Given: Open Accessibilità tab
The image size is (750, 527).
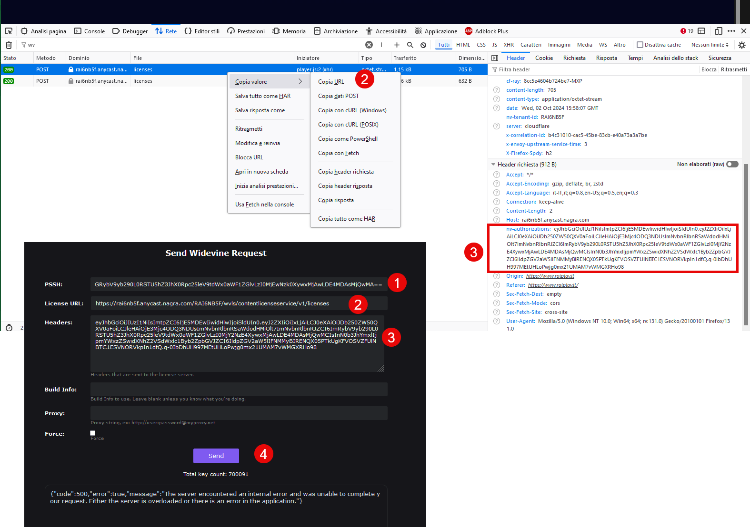Looking at the screenshot, I should [x=386, y=31].
